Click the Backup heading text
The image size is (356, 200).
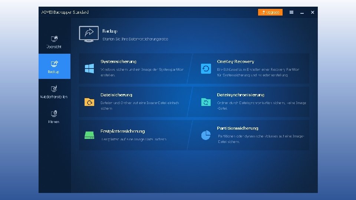coord(110,31)
